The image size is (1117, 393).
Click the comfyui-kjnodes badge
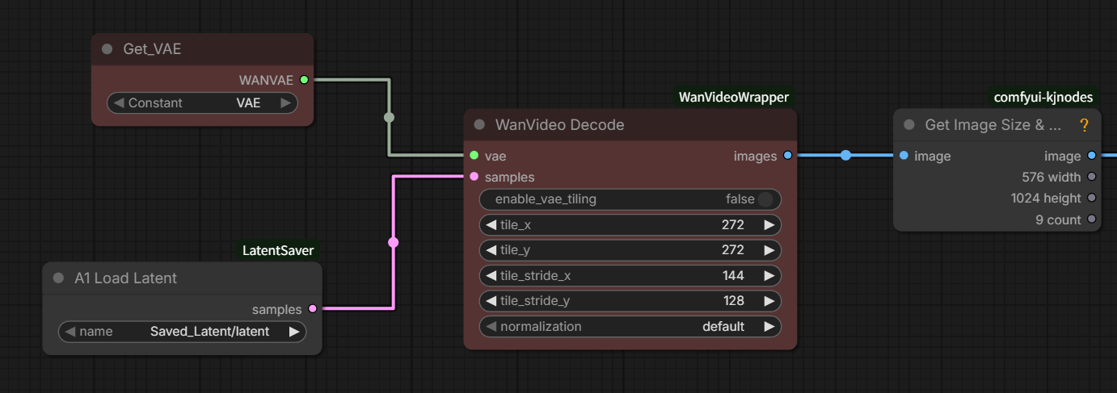point(1043,97)
